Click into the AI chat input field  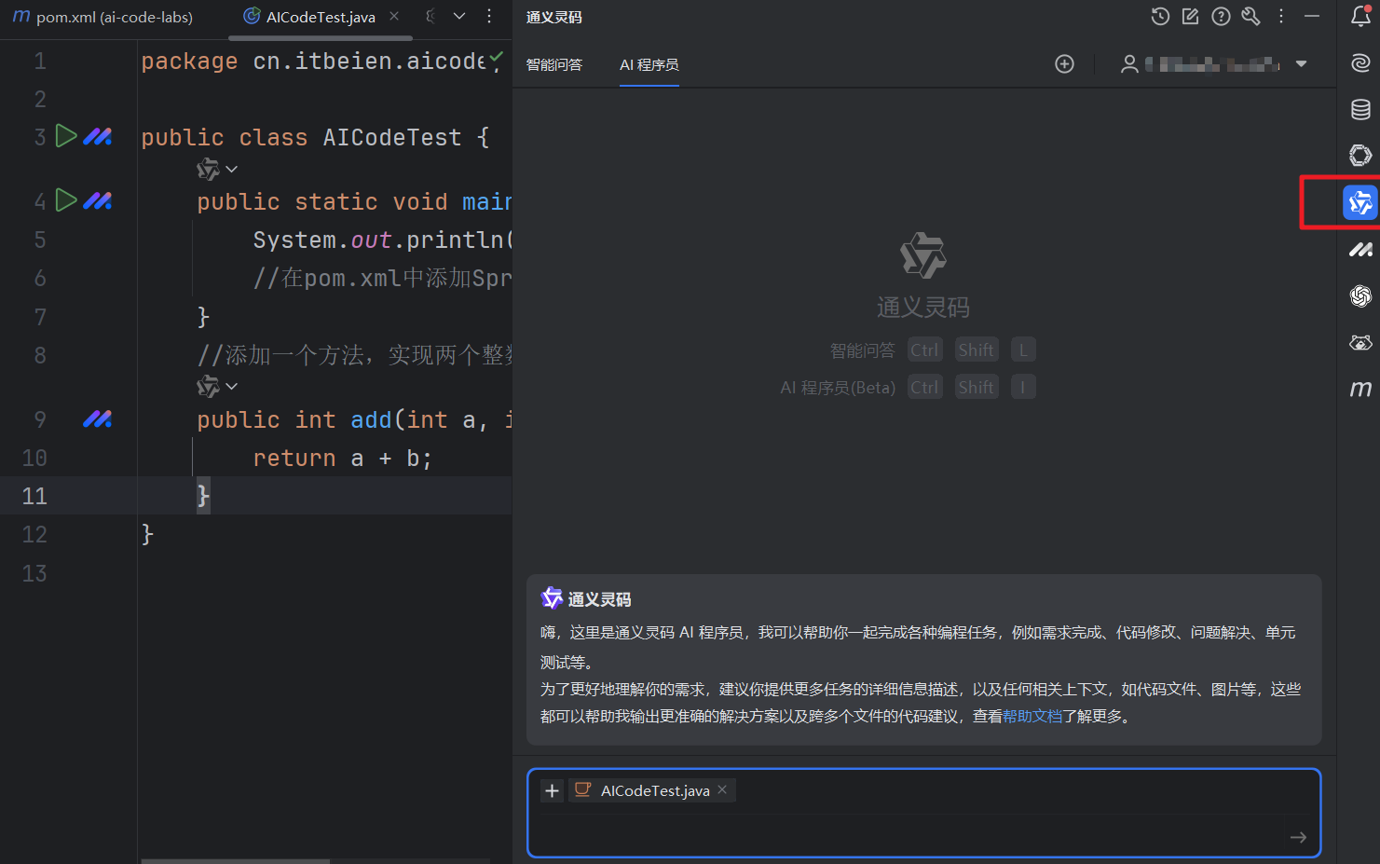[904, 835]
